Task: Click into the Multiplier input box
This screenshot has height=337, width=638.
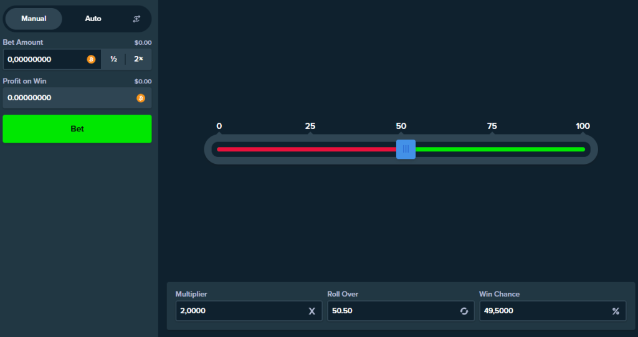Action: (x=240, y=311)
